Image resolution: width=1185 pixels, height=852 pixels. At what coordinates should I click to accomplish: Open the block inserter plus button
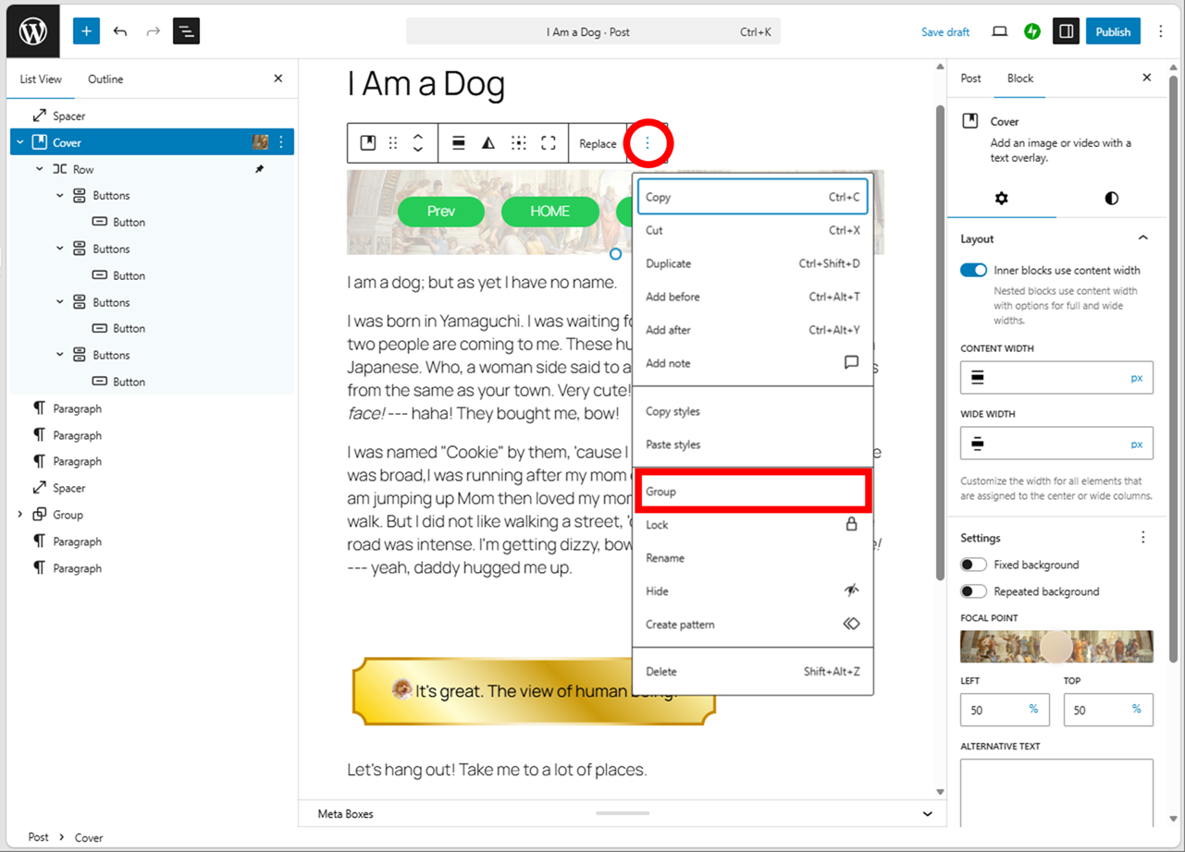click(86, 31)
